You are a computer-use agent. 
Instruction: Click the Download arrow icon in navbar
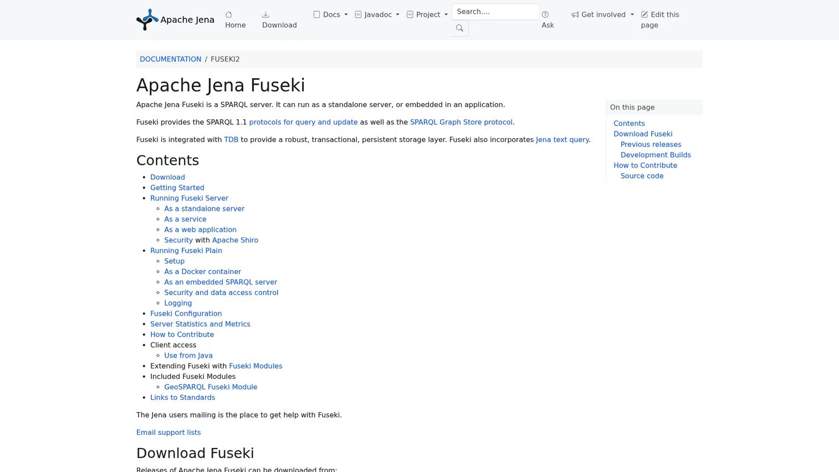coord(266,14)
